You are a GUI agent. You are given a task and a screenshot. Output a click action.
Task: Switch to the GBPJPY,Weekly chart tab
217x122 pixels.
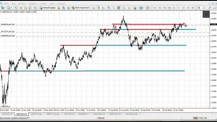tap(53, 114)
